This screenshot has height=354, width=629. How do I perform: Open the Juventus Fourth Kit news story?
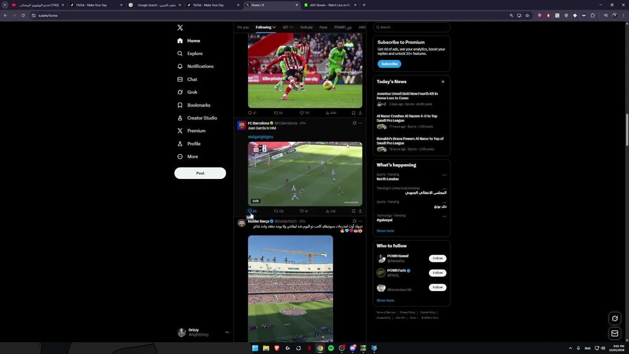[411, 99]
